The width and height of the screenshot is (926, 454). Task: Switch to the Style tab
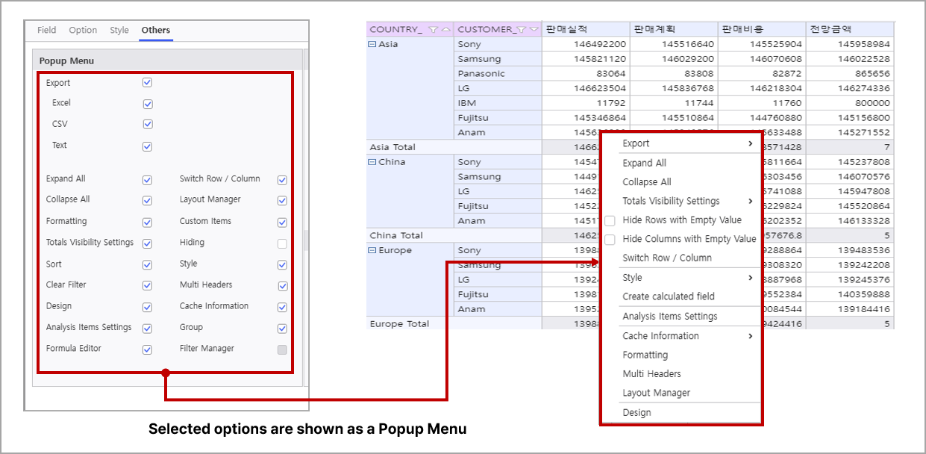pyautogui.click(x=119, y=30)
